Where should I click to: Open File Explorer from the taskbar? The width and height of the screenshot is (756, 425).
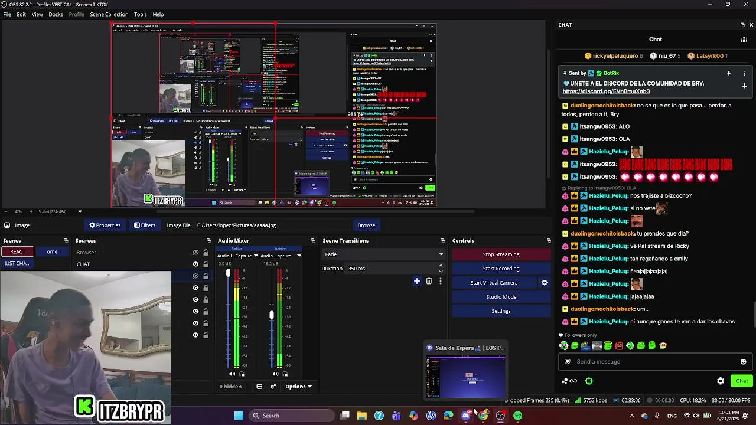coord(361,416)
